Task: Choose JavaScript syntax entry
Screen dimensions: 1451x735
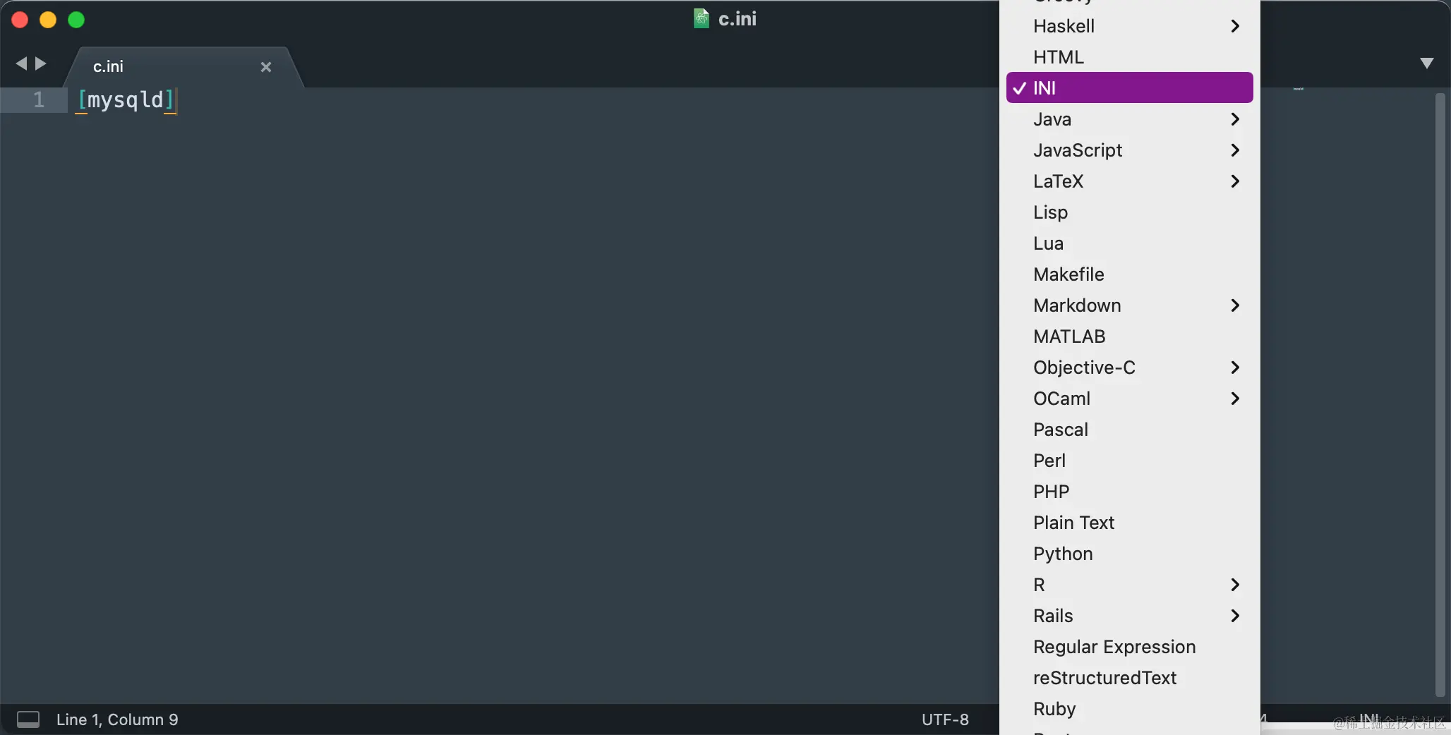Action: pyautogui.click(x=1129, y=150)
